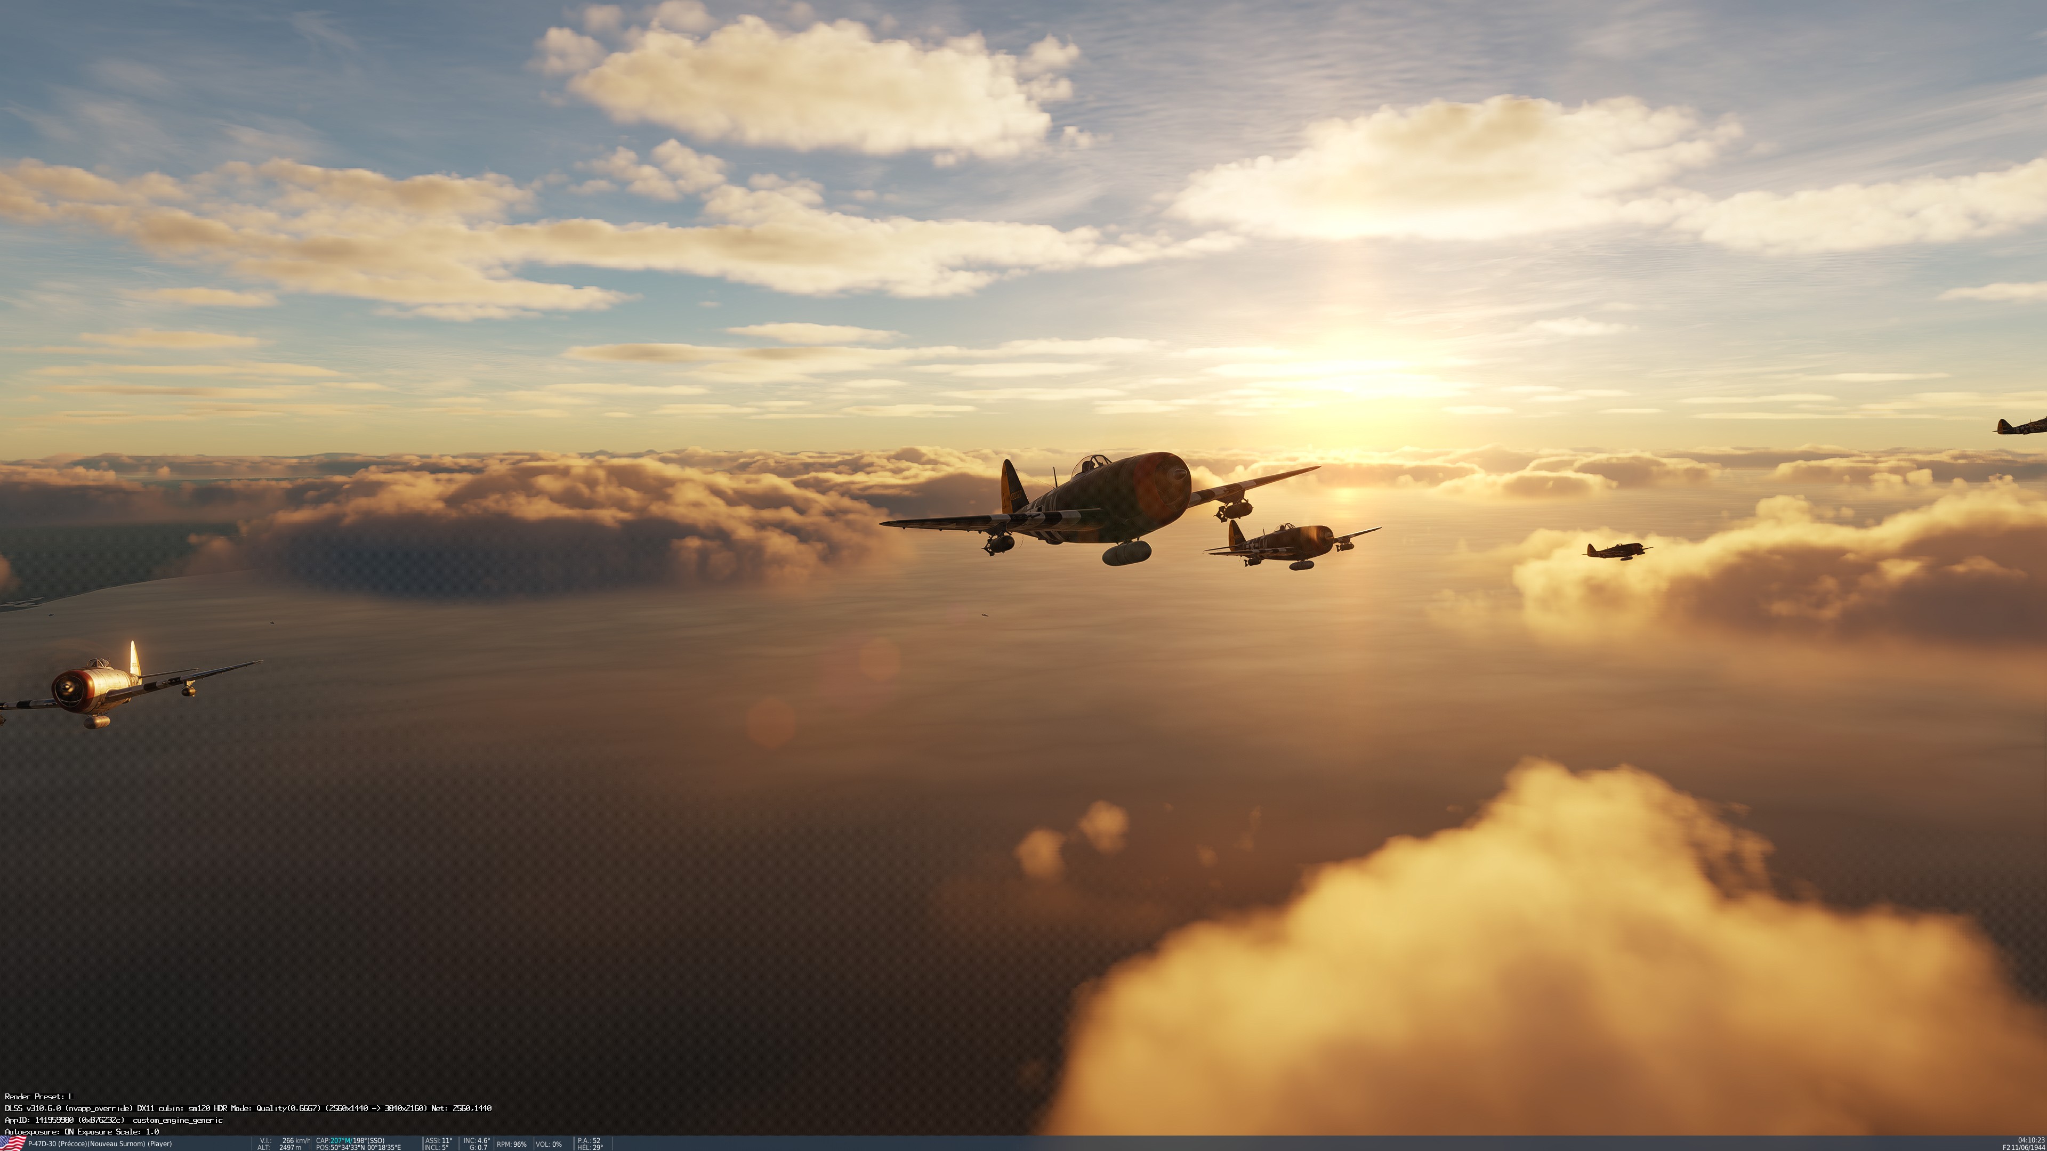
Task: Click the INC 4.6° readout
Action: pos(477,1141)
